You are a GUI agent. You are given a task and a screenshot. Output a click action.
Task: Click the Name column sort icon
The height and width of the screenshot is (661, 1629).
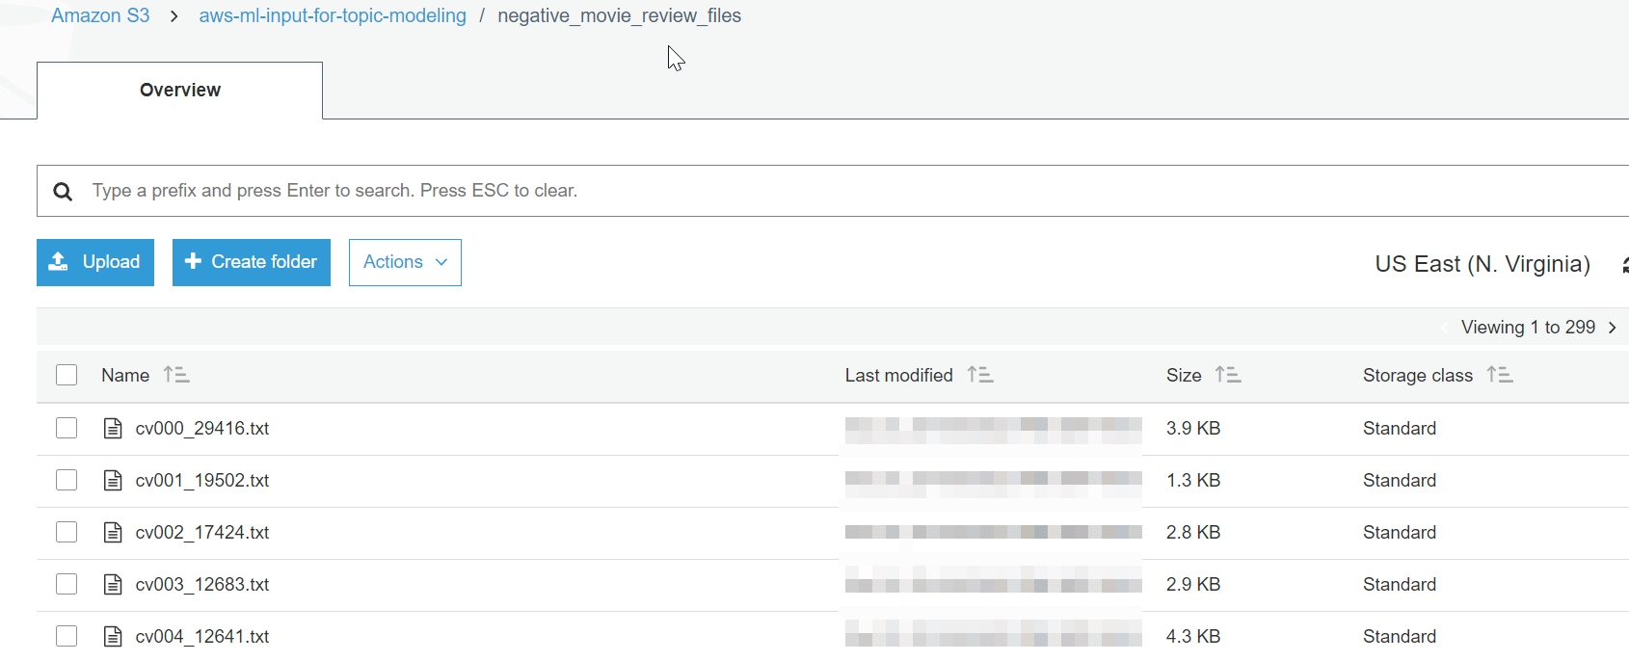pos(176,375)
